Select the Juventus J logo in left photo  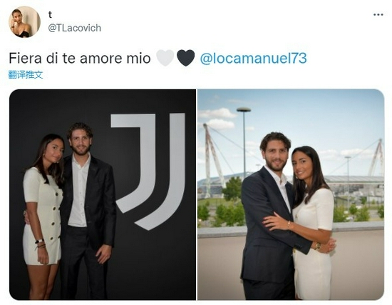click(149, 171)
